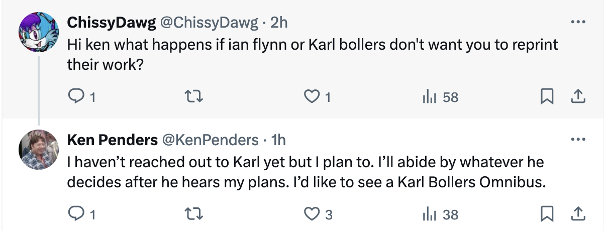Repost Ken Penders' tweet
Image resolution: width=604 pixels, height=231 pixels.
(x=193, y=214)
